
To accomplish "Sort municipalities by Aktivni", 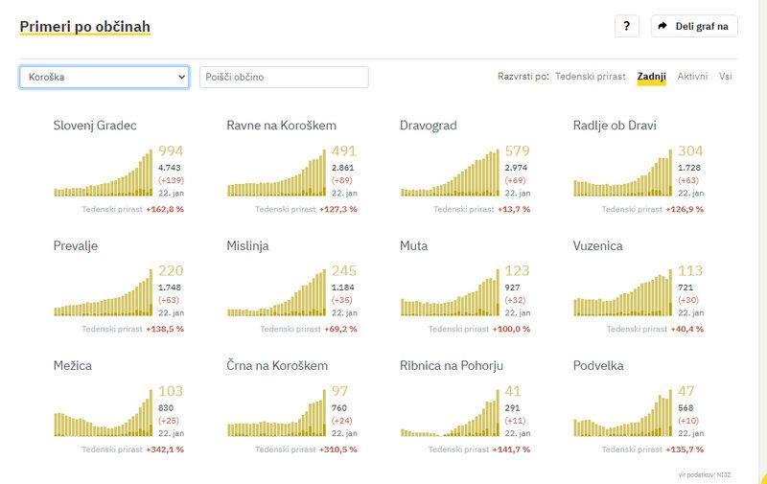I will point(692,76).
